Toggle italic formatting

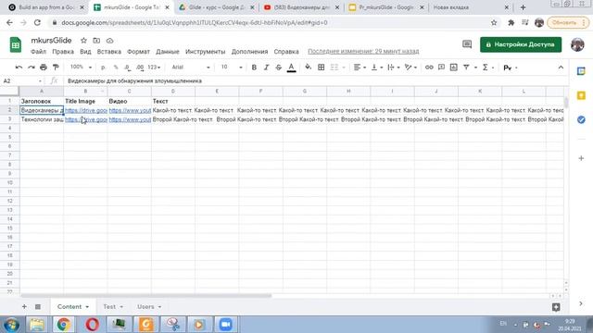click(x=266, y=68)
